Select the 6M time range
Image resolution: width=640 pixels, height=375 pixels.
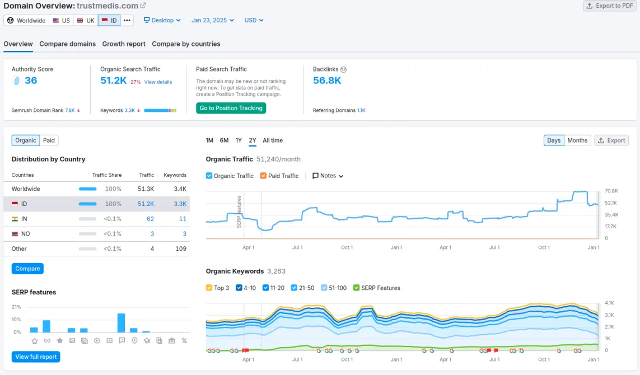[x=224, y=140]
